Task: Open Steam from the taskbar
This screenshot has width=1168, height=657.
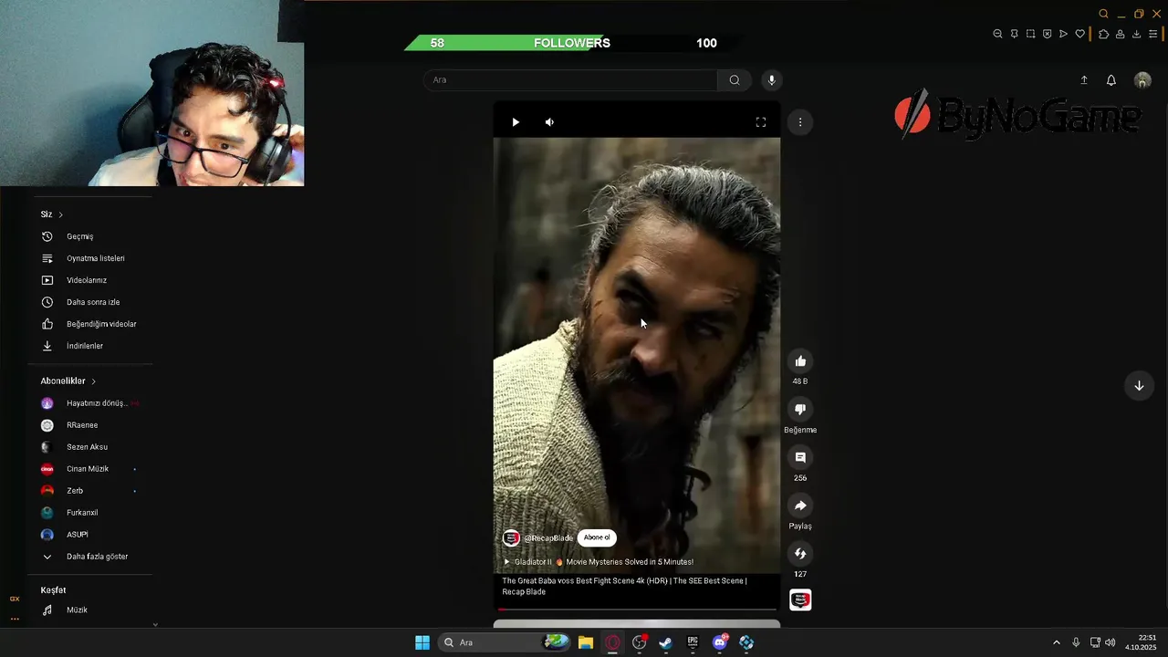Action: click(666, 642)
